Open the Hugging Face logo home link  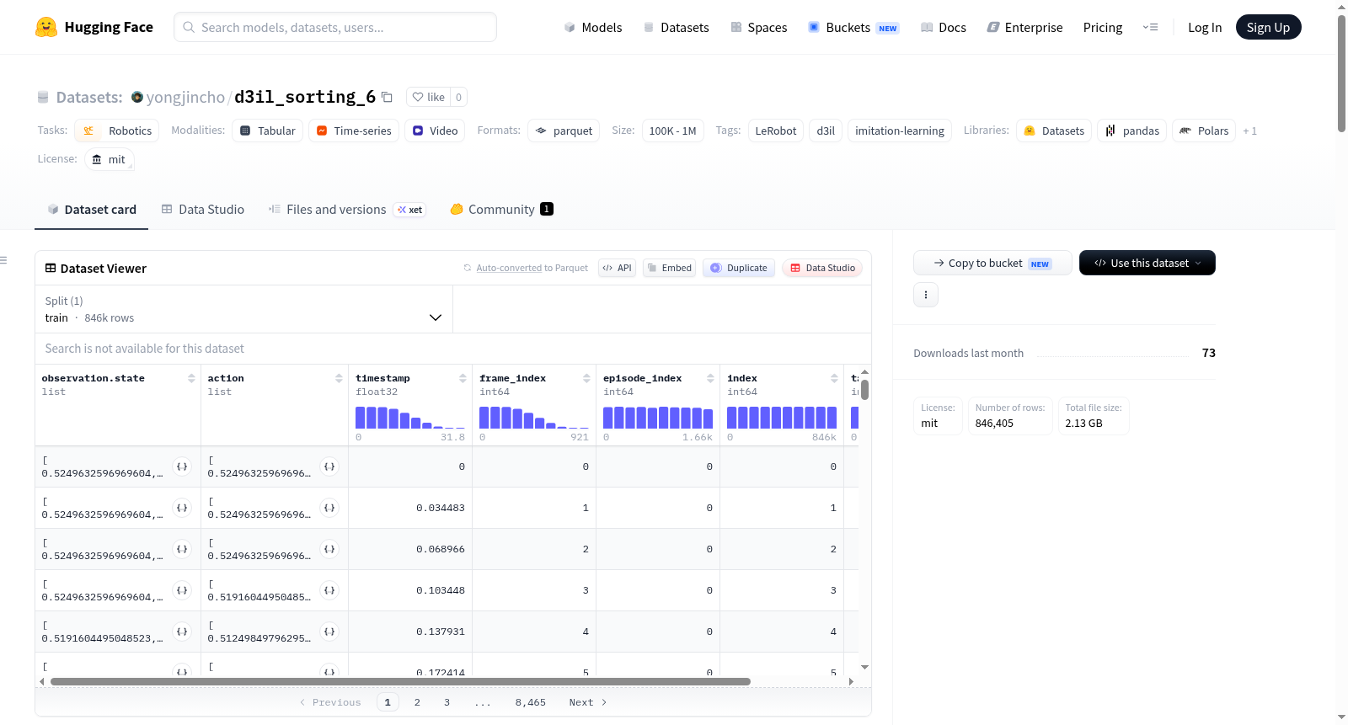[94, 27]
